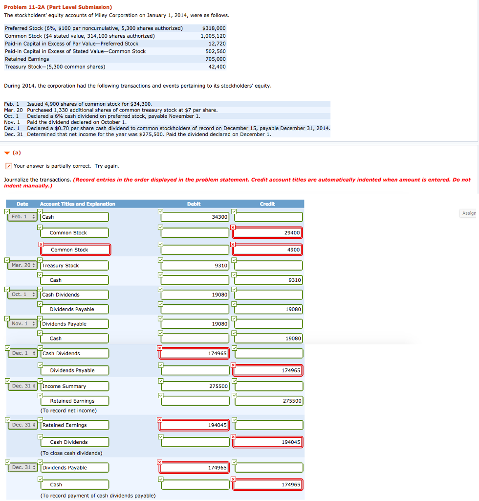Click the green checkmark above the Income Summary field
Image resolution: width=479 pixels, height=501 pixels.
(x=40, y=381)
